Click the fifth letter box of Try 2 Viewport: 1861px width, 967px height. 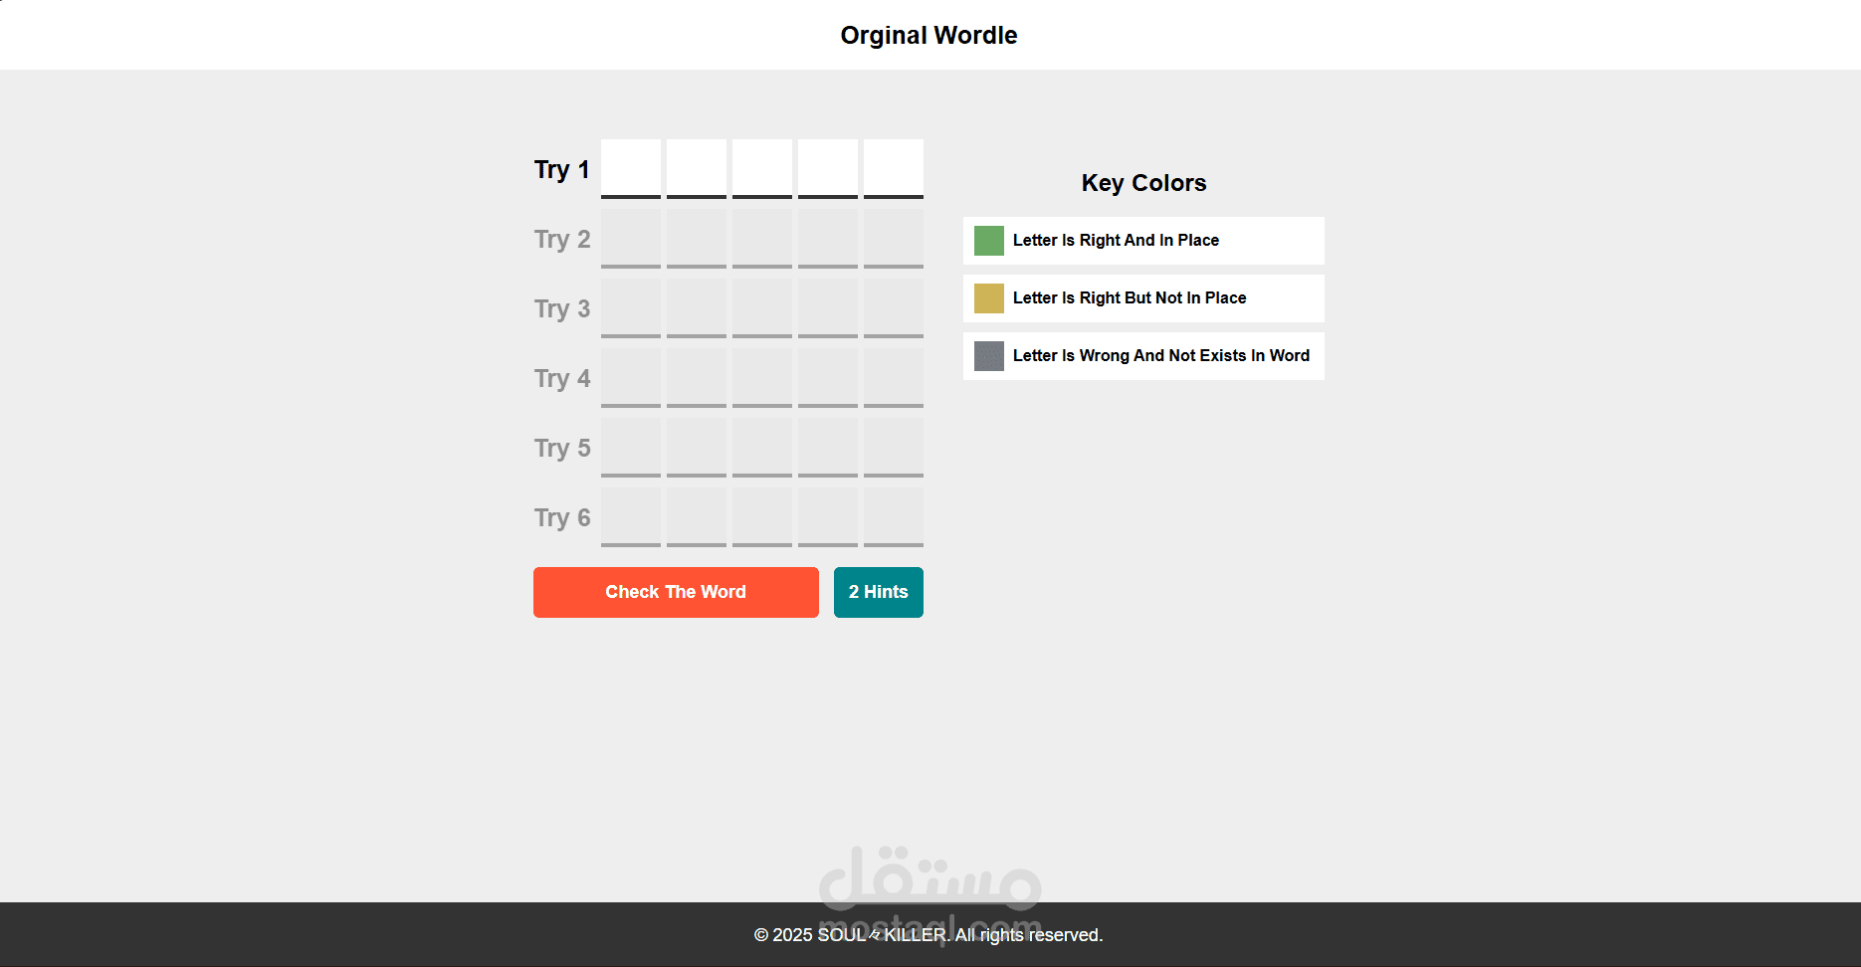click(894, 239)
